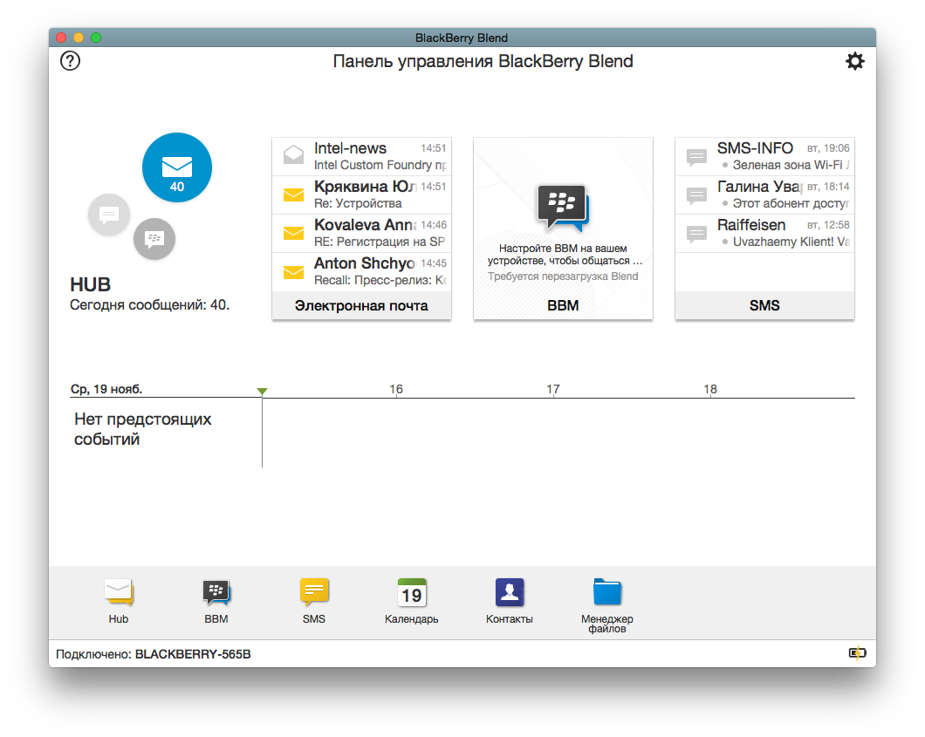This screenshot has width=925, height=737.
Task: Minimize the window with the yellow button
Action: click(x=79, y=38)
